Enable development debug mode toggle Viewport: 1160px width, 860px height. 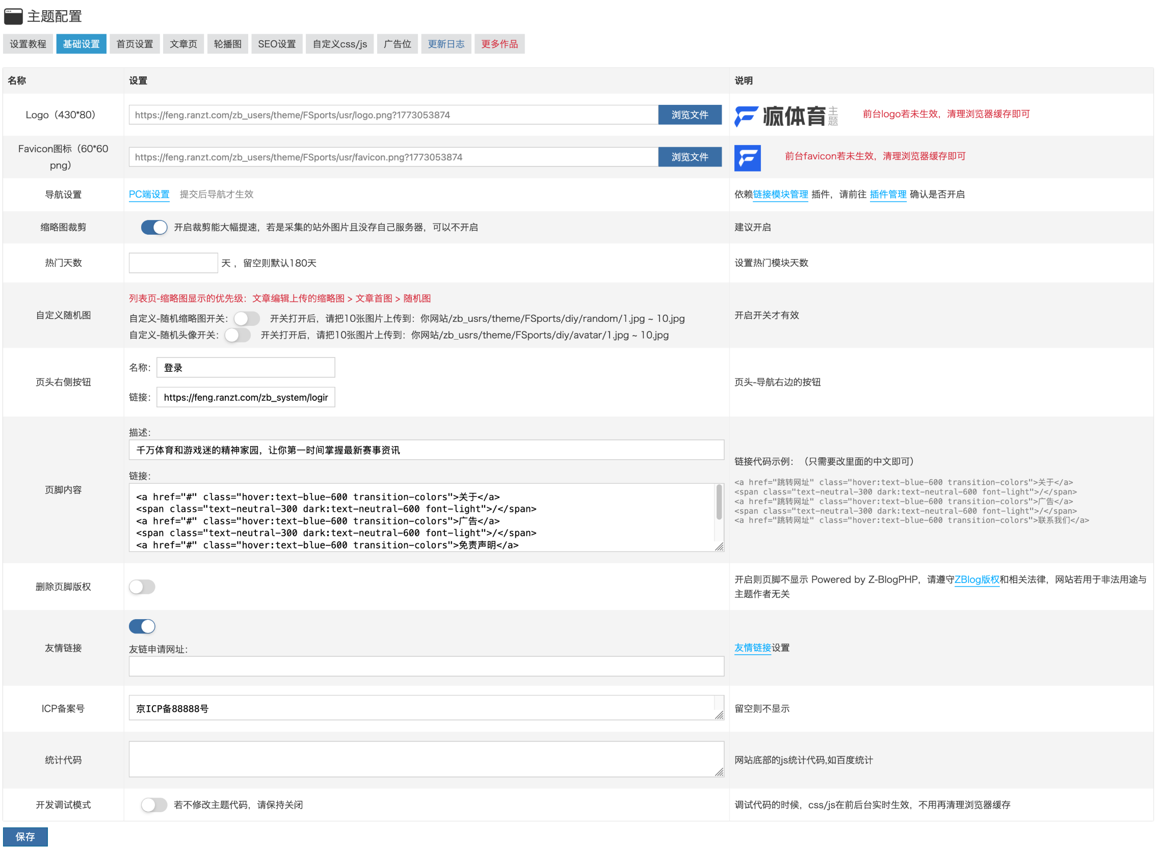154,806
